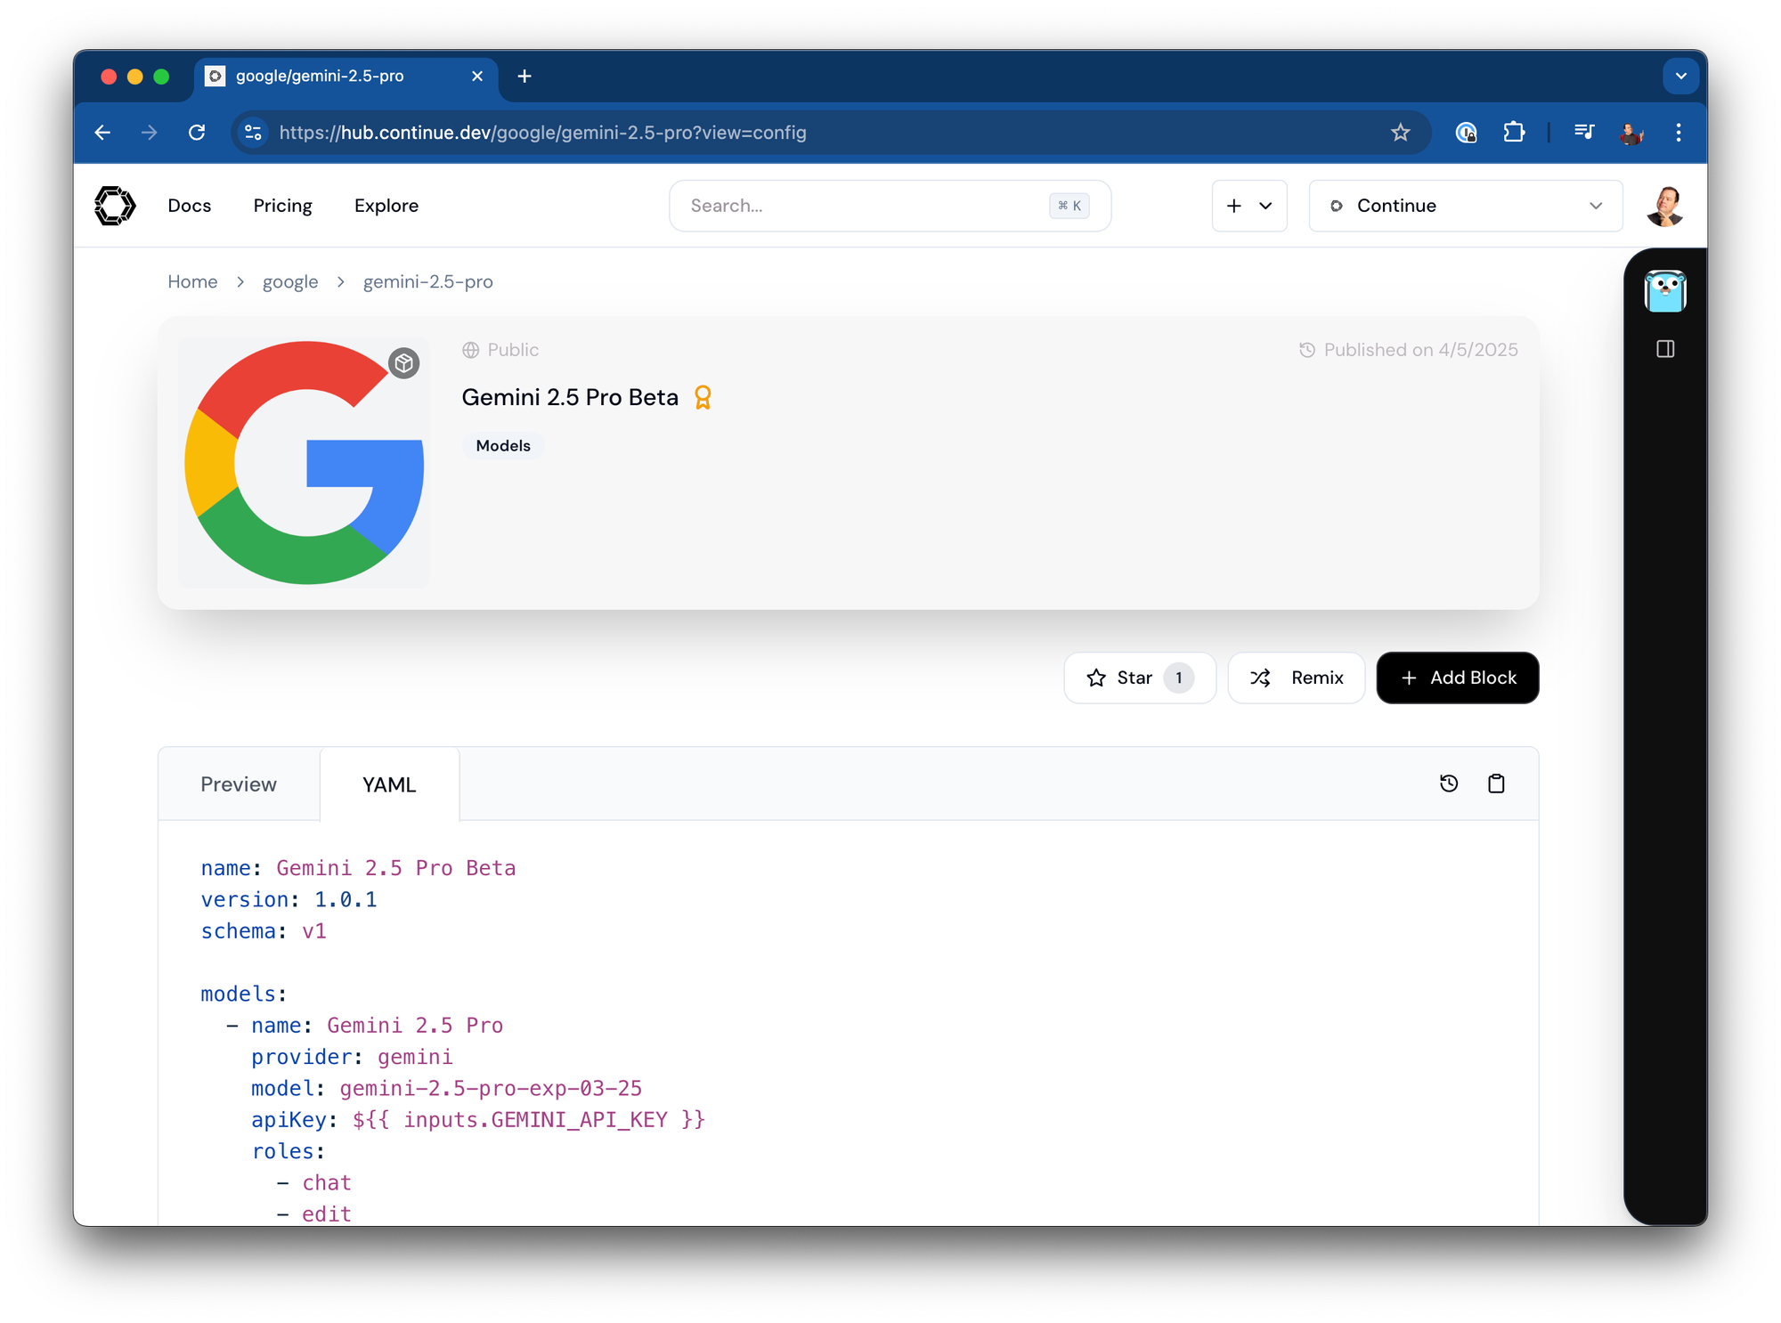The image size is (1781, 1323).
Task: Click the Continue hub hexagon logo
Action: pos(114,206)
